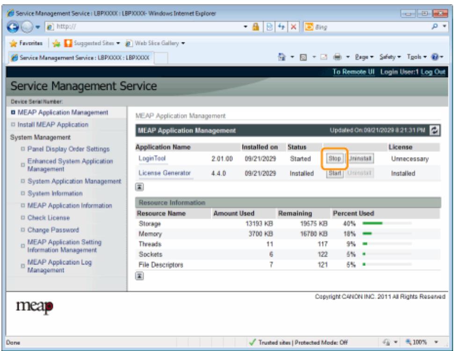The width and height of the screenshot is (454, 351).
Task: Open the Safety menu
Action: 390,57
